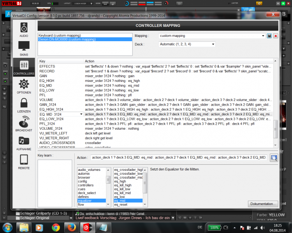Choose equalizer action category
The width and height of the screenshot is (292, 233).
[91, 201]
